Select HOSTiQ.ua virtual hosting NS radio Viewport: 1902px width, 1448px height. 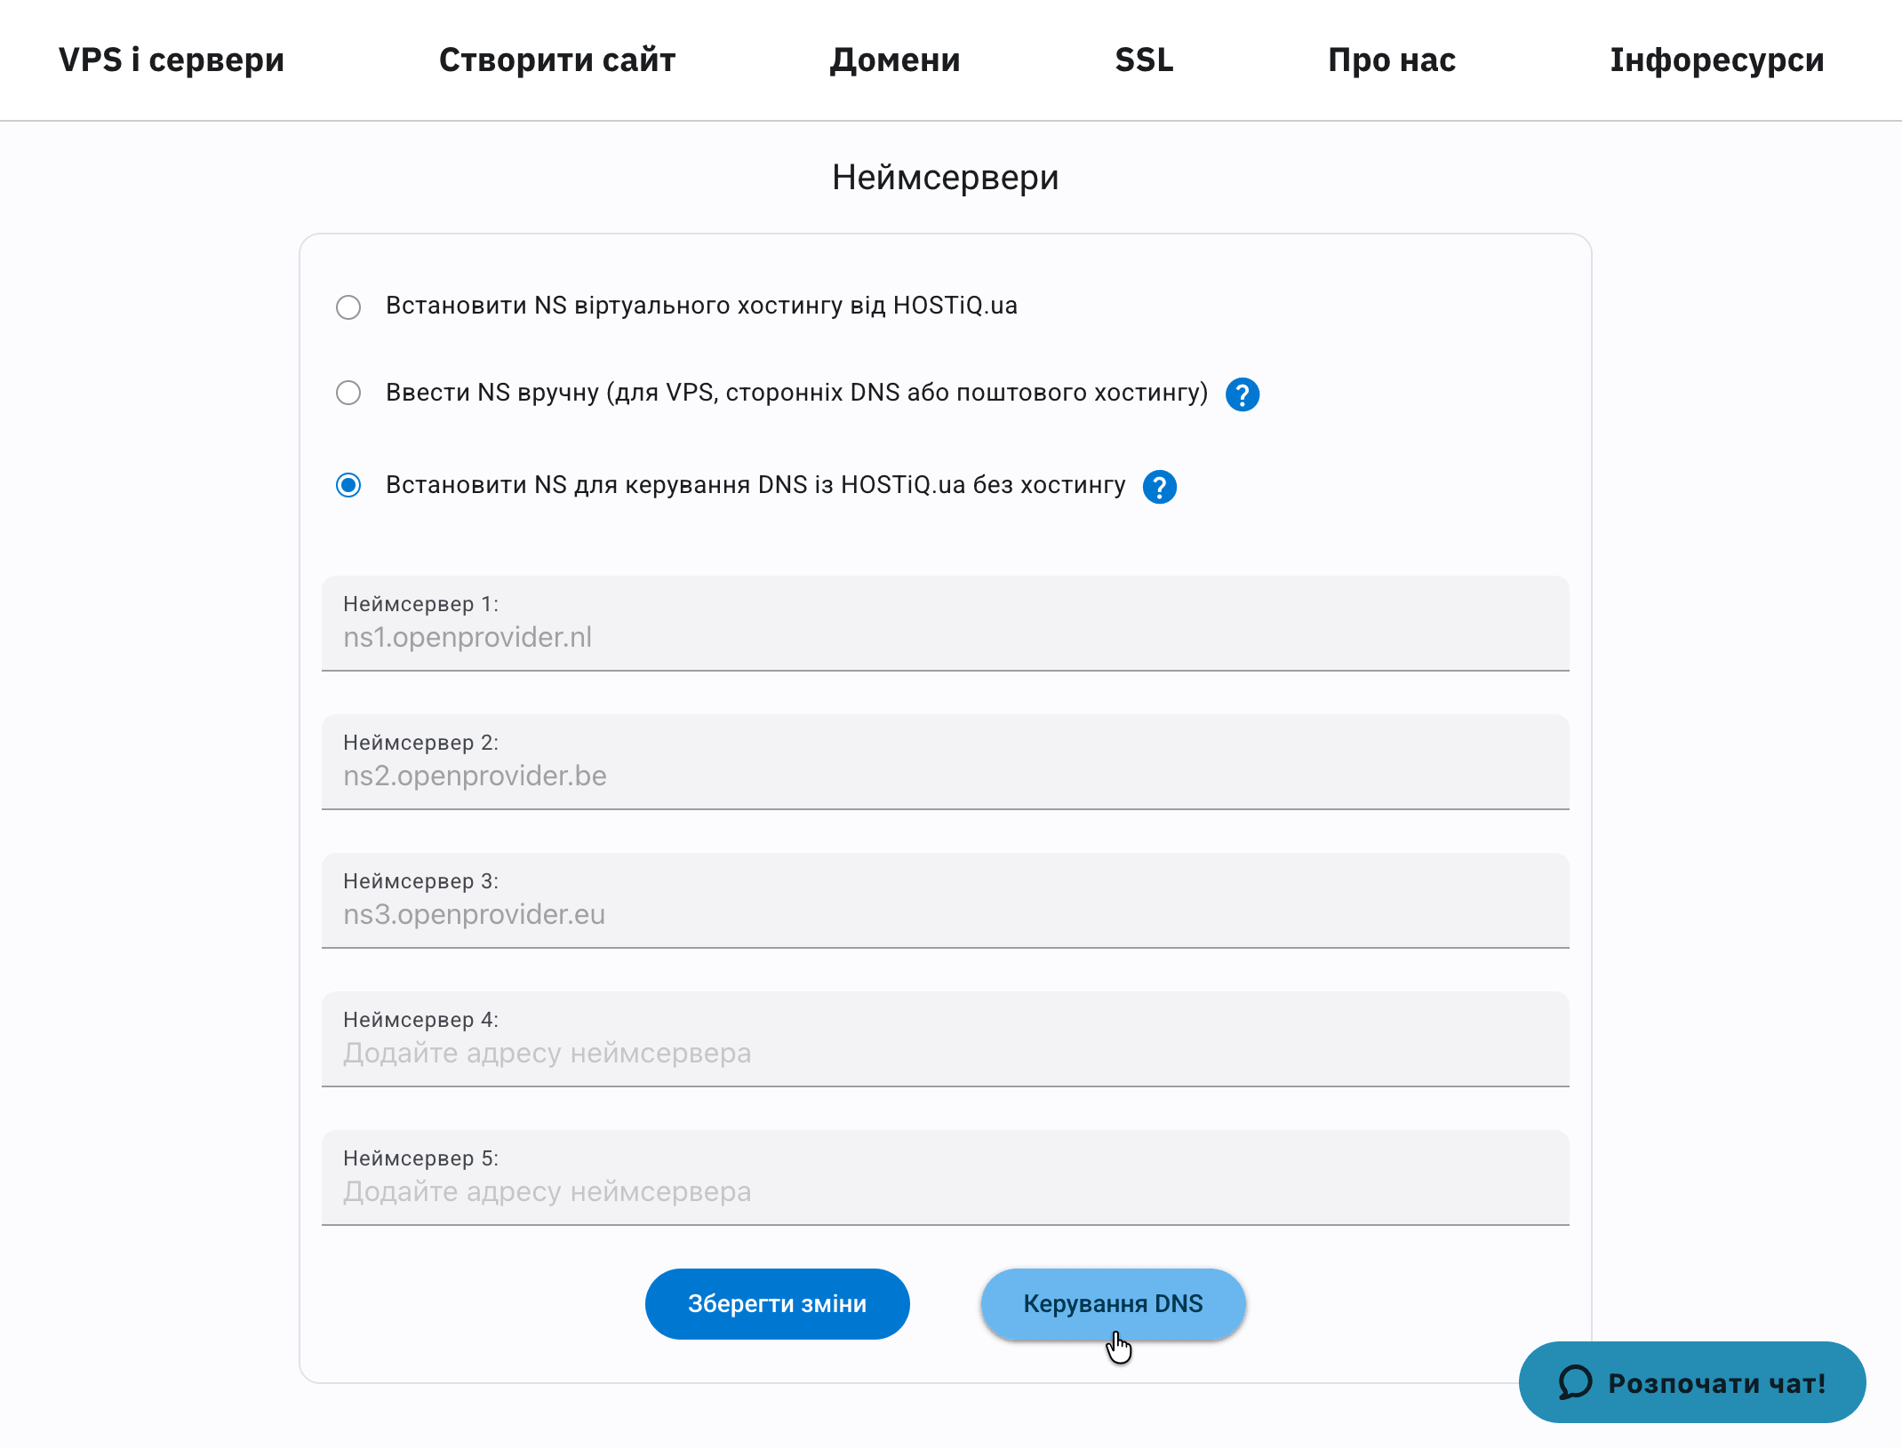348,307
